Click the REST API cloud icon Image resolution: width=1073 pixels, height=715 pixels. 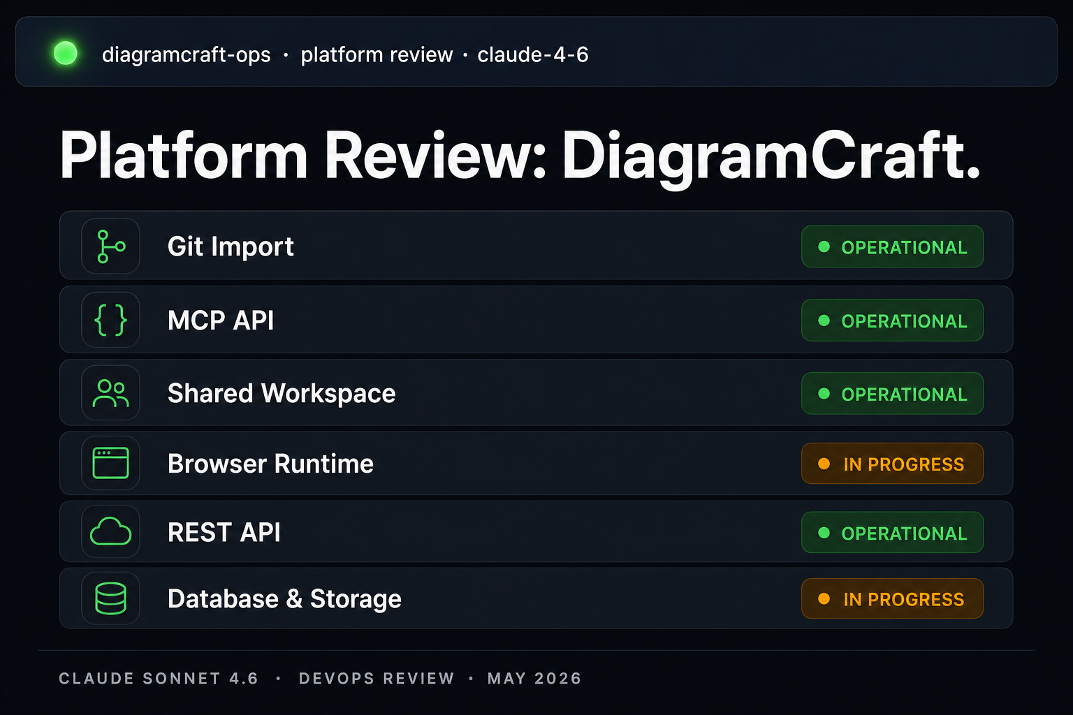tap(110, 532)
